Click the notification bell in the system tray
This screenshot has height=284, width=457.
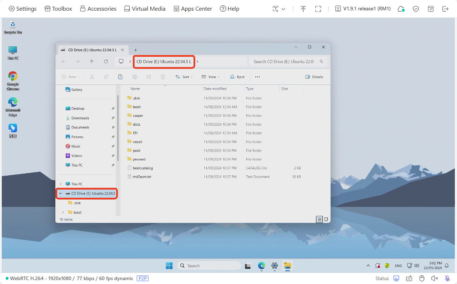pyautogui.click(x=447, y=266)
